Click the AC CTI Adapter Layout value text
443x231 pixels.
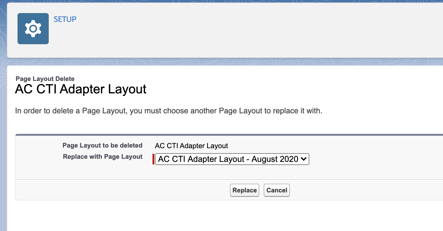pos(192,146)
